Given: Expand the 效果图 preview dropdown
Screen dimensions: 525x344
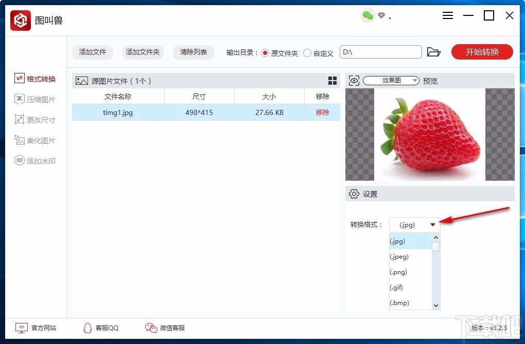Looking at the screenshot, I should click(x=416, y=80).
